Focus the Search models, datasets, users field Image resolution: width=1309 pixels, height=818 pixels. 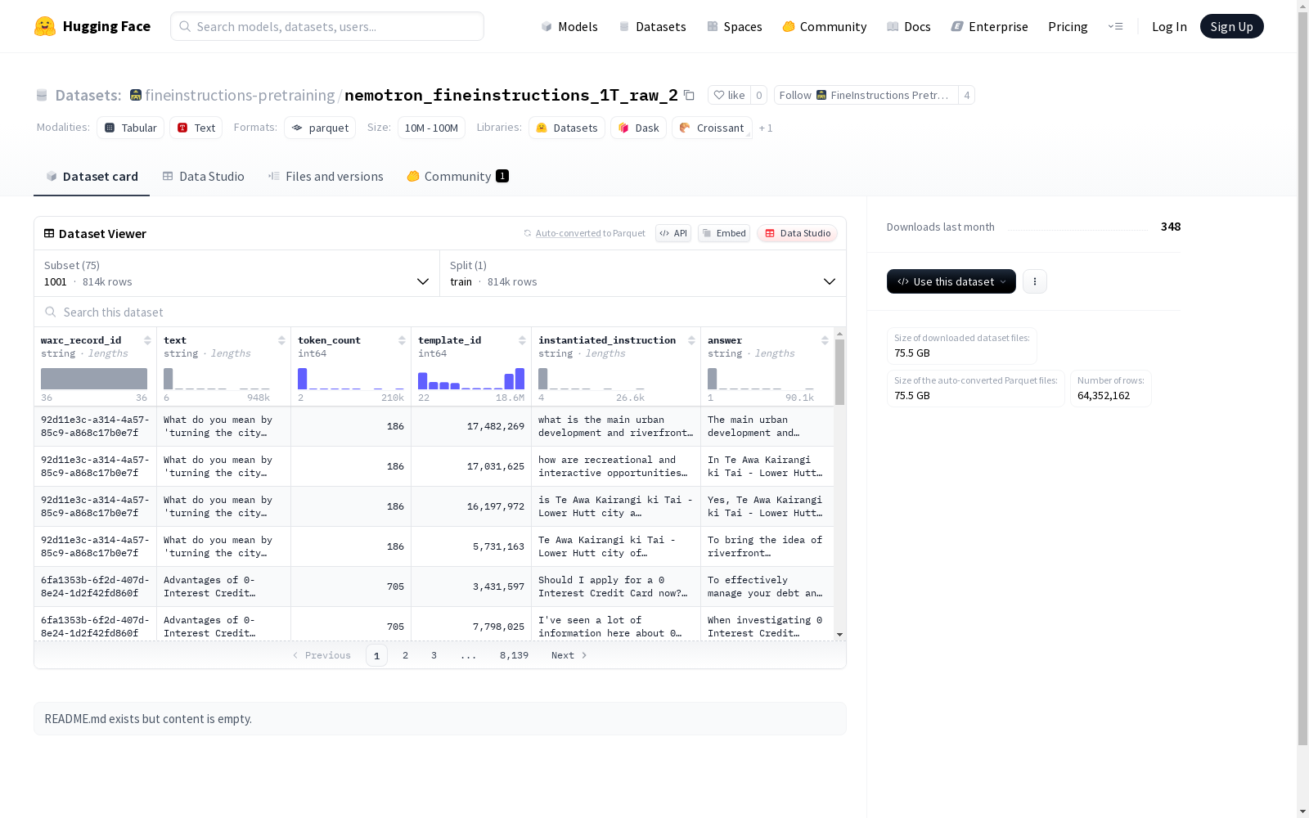pyautogui.click(x=327, y=26)
